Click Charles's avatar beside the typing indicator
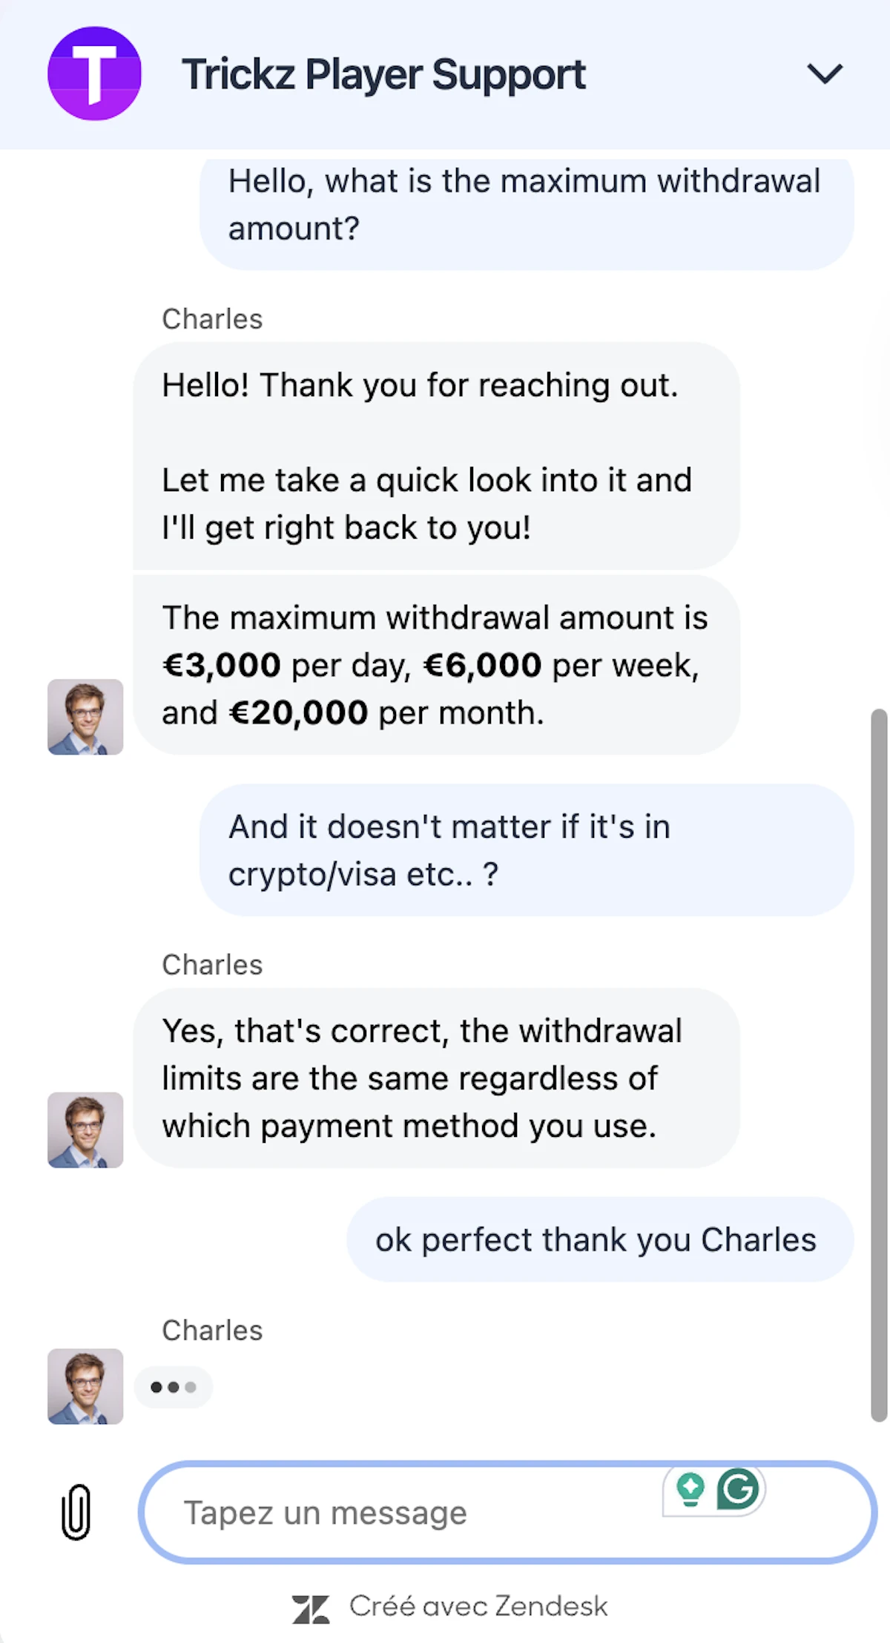 tap(85, 1386)
